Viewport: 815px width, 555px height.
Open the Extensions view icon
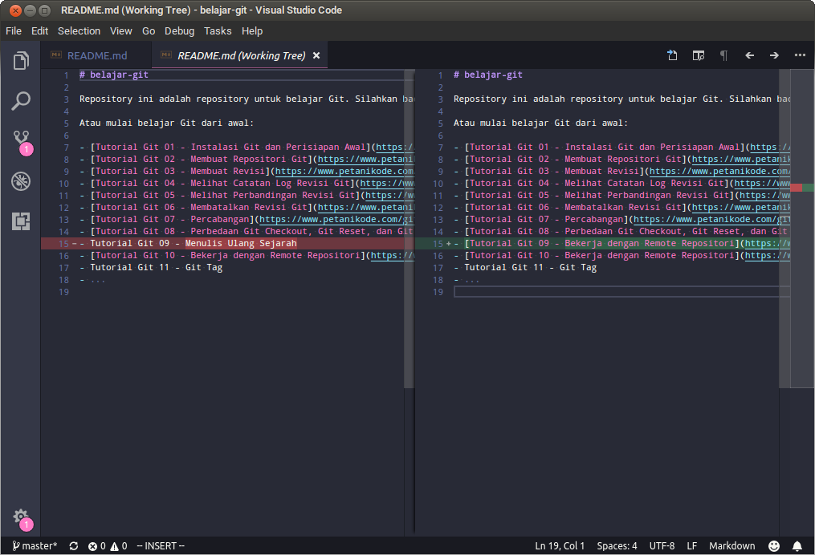pyautogui.click(x=21, y=221)
